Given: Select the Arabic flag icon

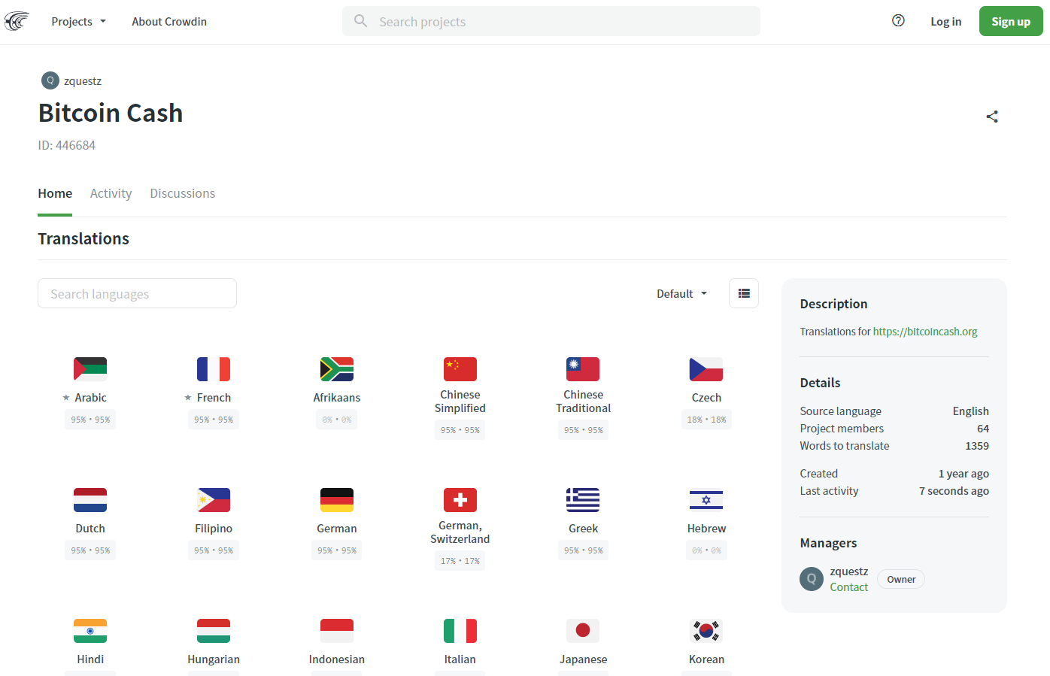Looking at the screenshot, I should click(90, 369).
